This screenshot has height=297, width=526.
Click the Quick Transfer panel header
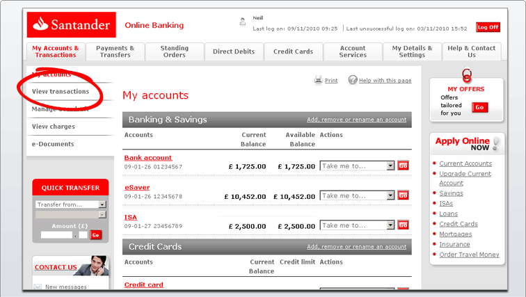[70, 188]
